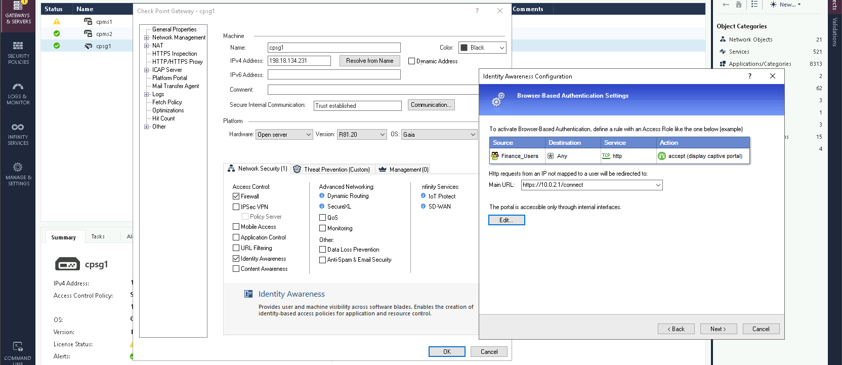This screenshot has height=365, width=842.
Task: Go to Logs & Monitor view
Action: coord(18,87)
